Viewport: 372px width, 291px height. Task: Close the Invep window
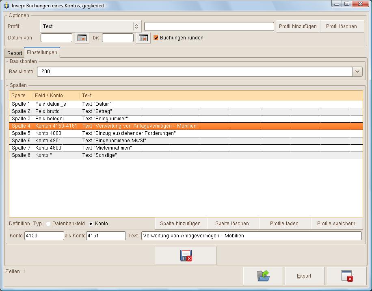click(x=361, y=4)
